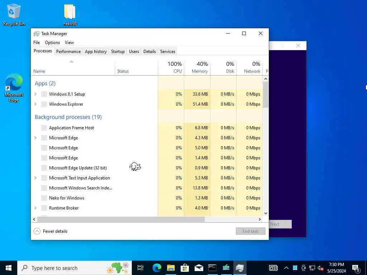367x275 pixels.
Task: Open Task View from the taskbar
Action: 140,268
